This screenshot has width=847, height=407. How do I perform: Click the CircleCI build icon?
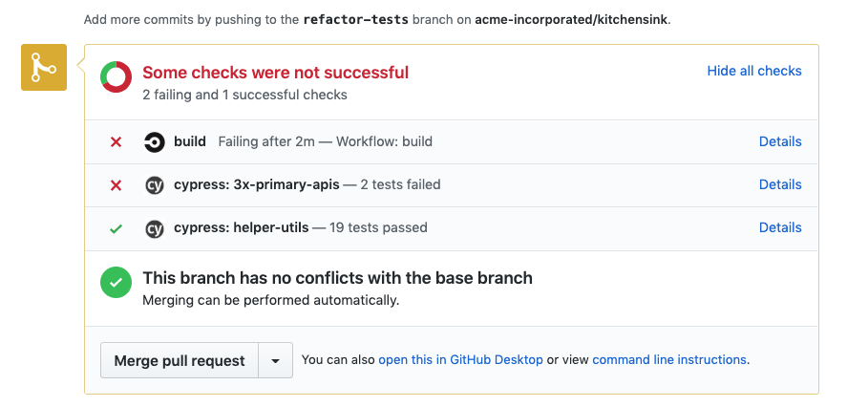154,142
